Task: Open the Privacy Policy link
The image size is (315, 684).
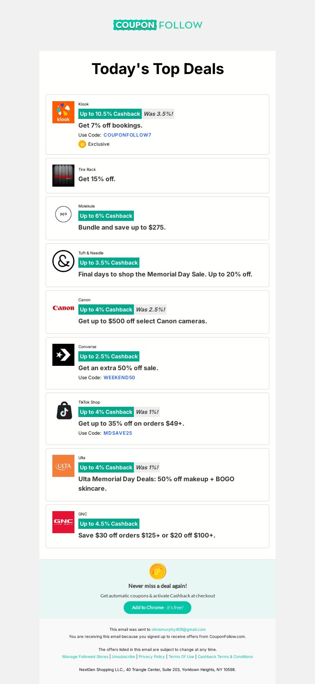Action: point(152,657)
